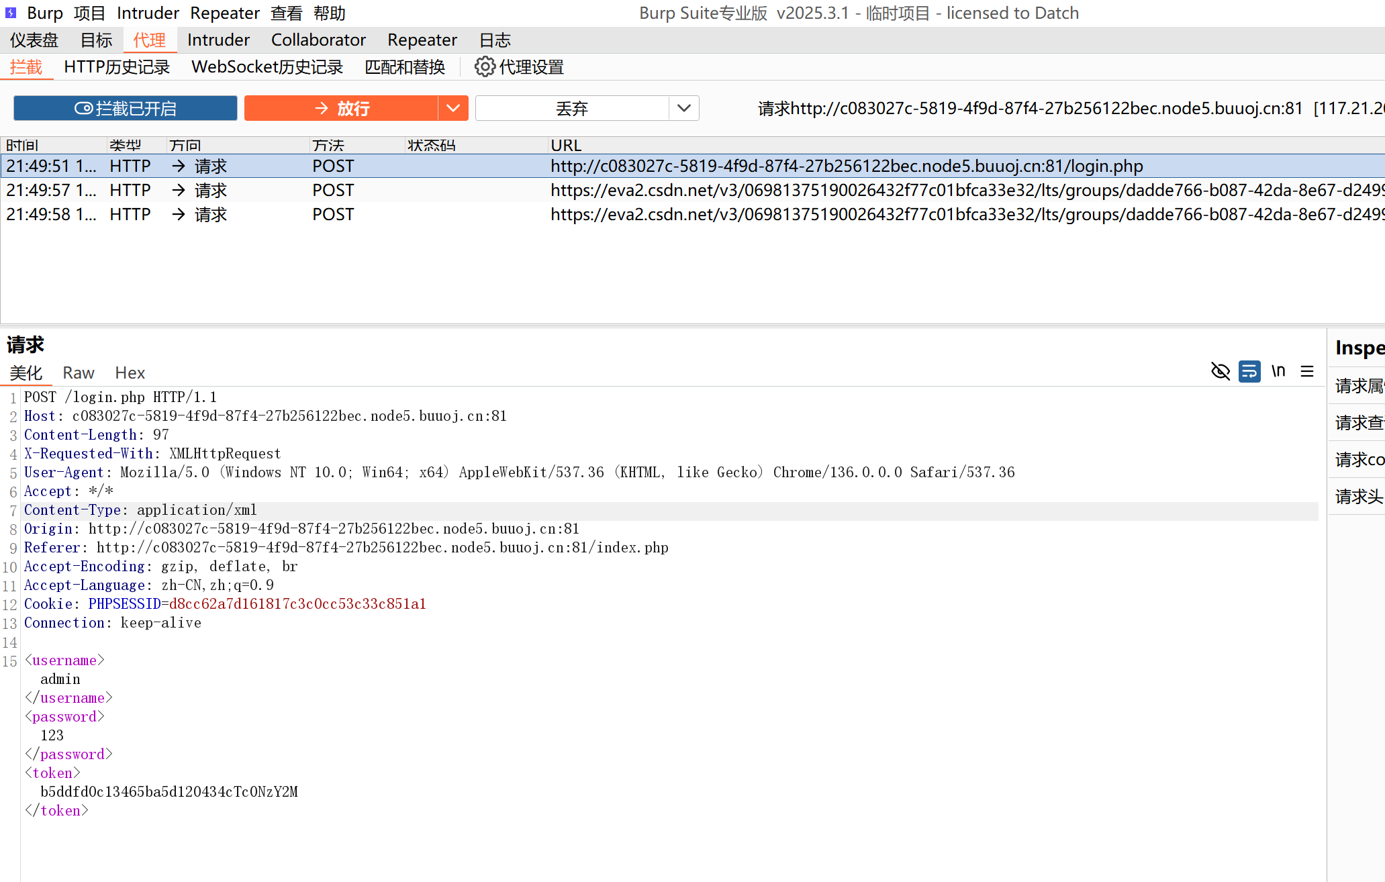Switch request view to Hex
Viewport: 1385px width, 882px height.
point(130,373)
